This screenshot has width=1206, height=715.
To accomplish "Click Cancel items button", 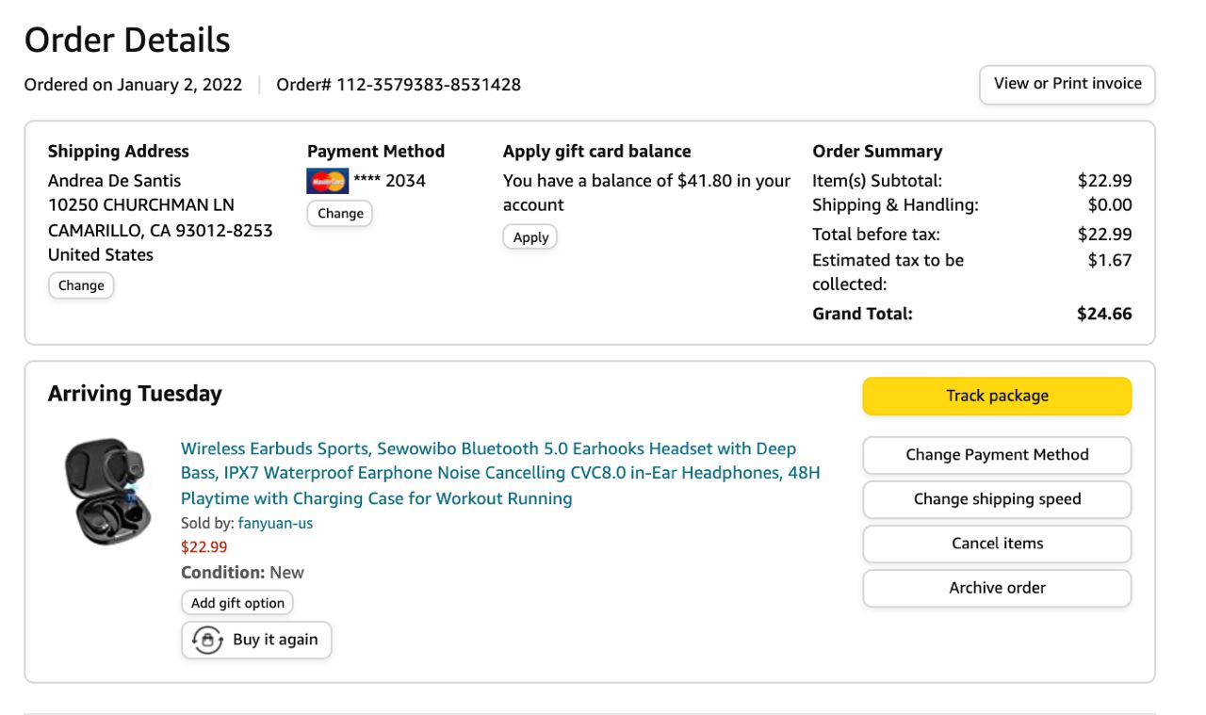I will [x=997, y=544].
